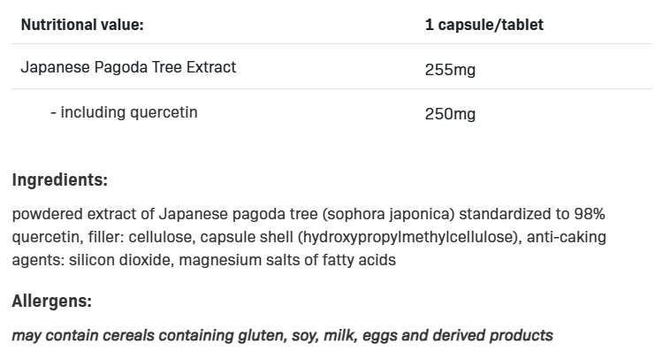Select the Japanese Pagoda Tree Extract row label
This screenshot has width=655, height=359.
click(x=128, y=67)
